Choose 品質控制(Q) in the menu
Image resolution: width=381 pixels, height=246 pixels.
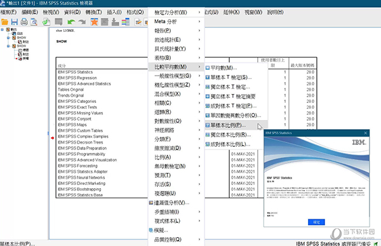176,240
